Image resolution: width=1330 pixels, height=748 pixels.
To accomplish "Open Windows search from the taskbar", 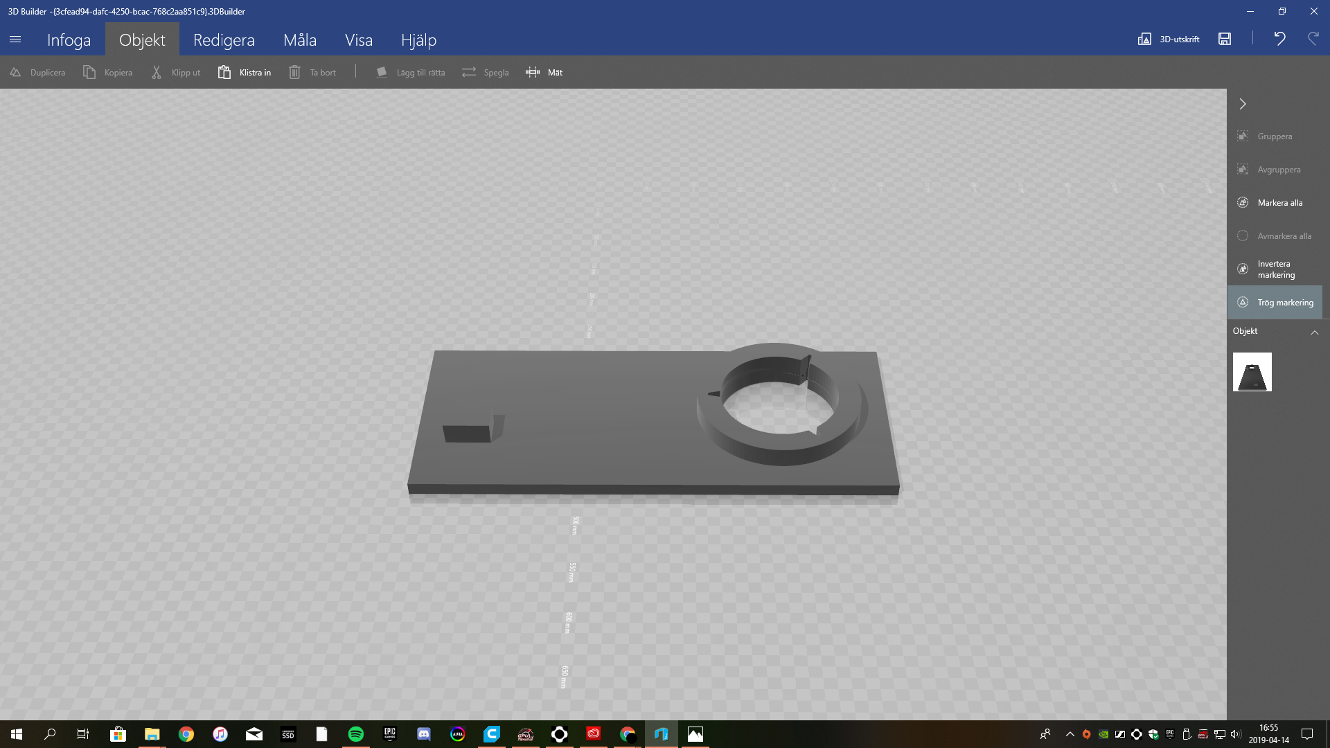I will pos(50,734).
